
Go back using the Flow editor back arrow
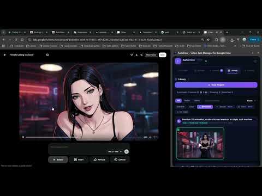(5, 55)
